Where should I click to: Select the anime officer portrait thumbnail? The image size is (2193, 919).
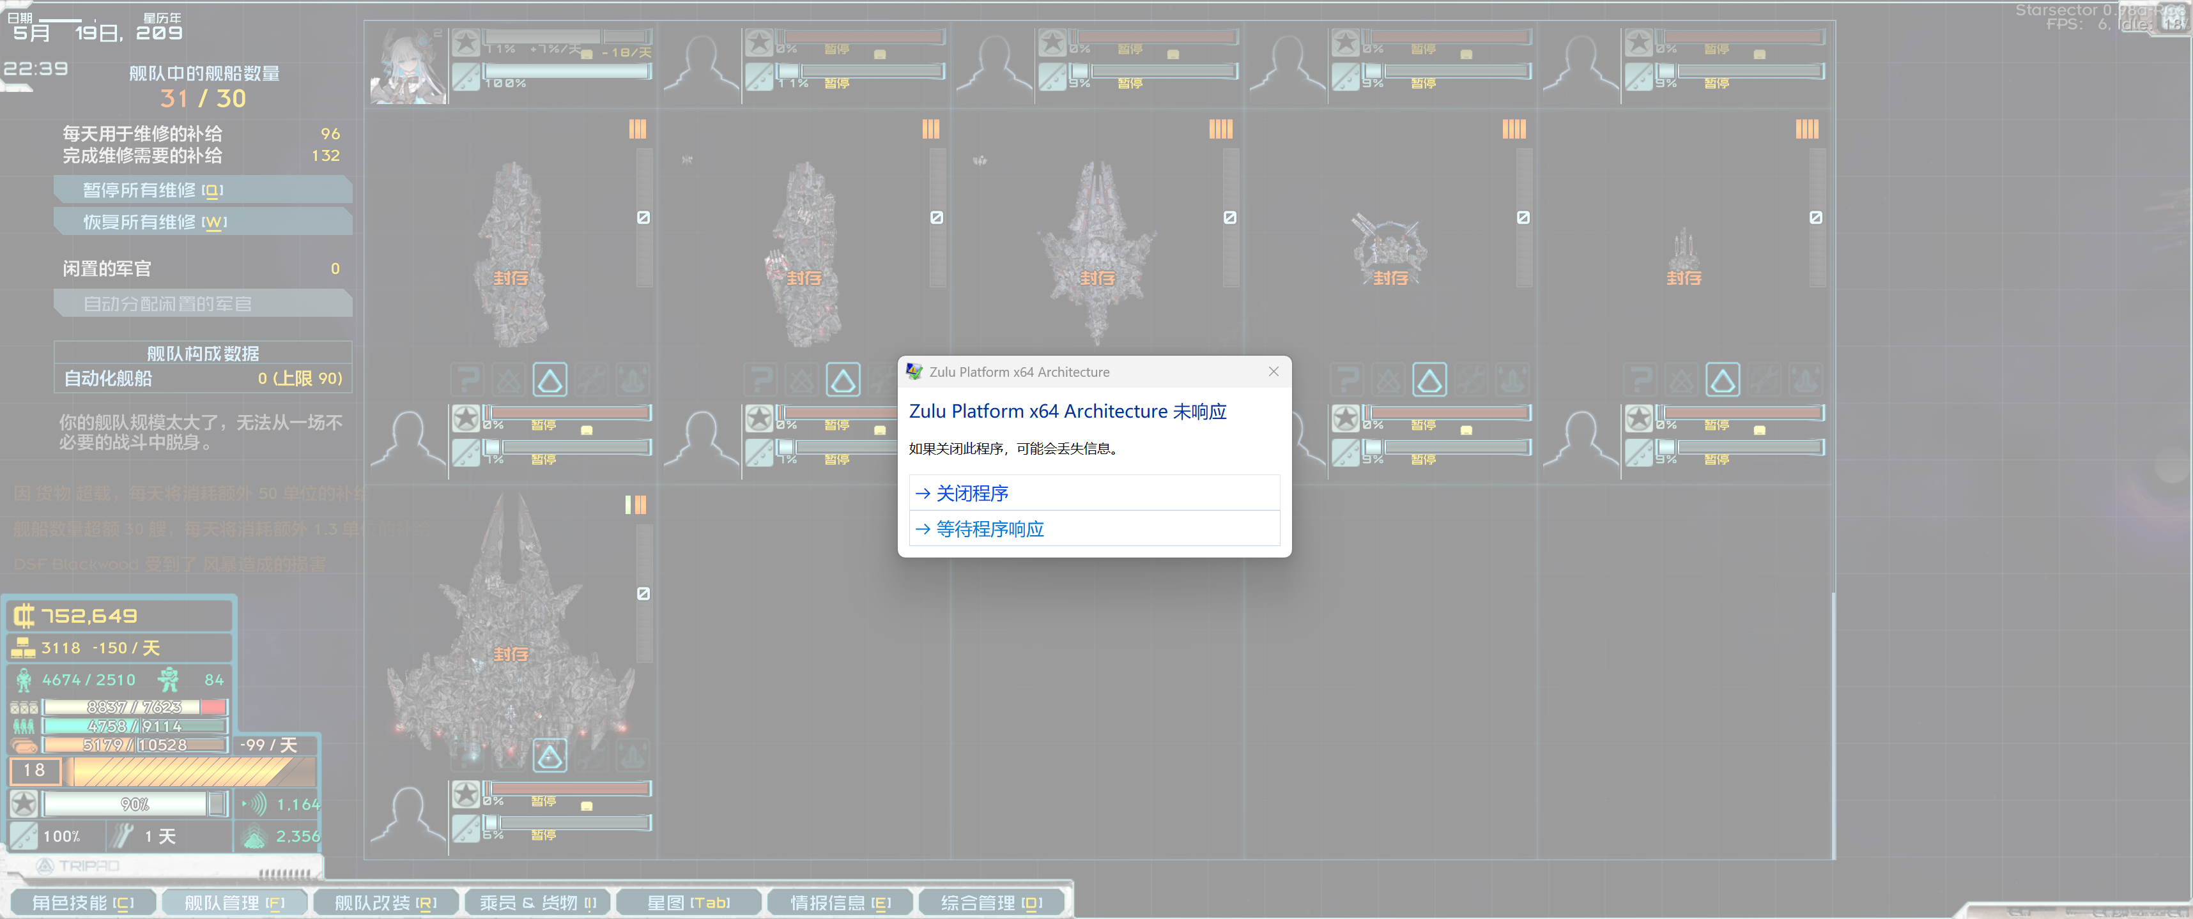(x=408, y=66)
